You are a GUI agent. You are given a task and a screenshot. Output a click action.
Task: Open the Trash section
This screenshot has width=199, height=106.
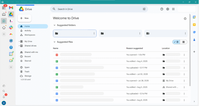[x=27, y=72]
